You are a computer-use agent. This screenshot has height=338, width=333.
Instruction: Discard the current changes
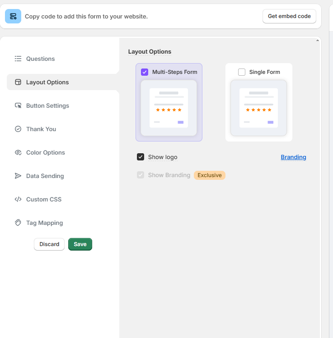tap(49, 244)
